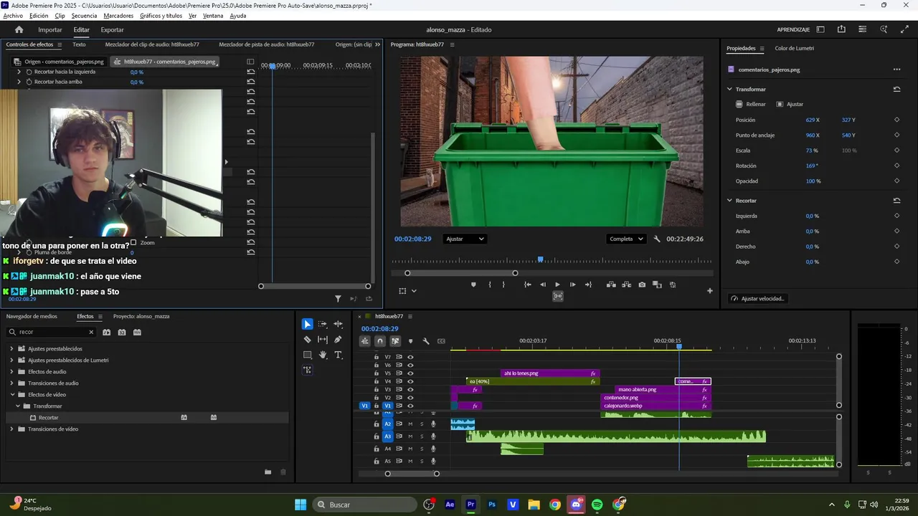The width and height of the screenshot is (918, 516).
Task: Click the Ajustar velocidad button
Action: pyautogui.click(x=757, y=299)
